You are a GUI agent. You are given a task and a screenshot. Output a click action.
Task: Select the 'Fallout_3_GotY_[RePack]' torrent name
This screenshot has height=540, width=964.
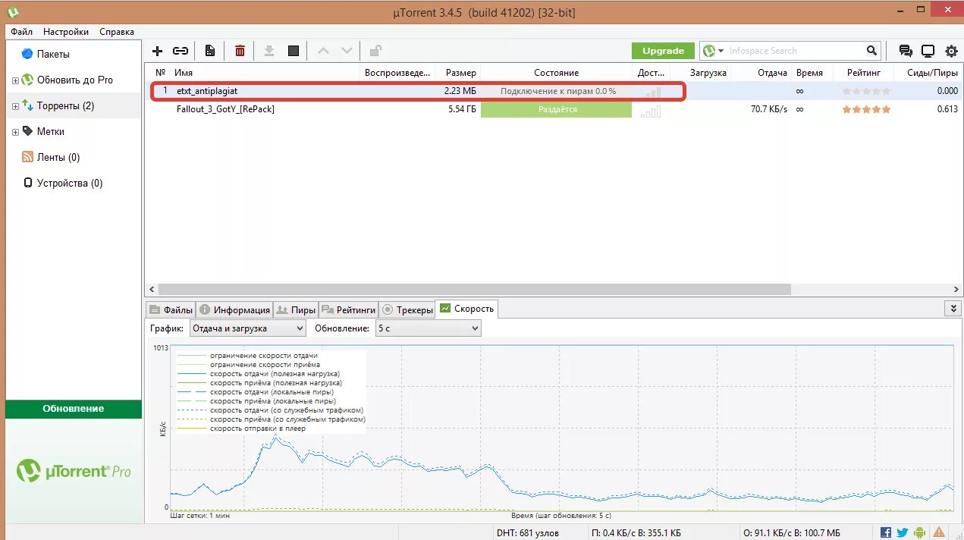(225, 109)
